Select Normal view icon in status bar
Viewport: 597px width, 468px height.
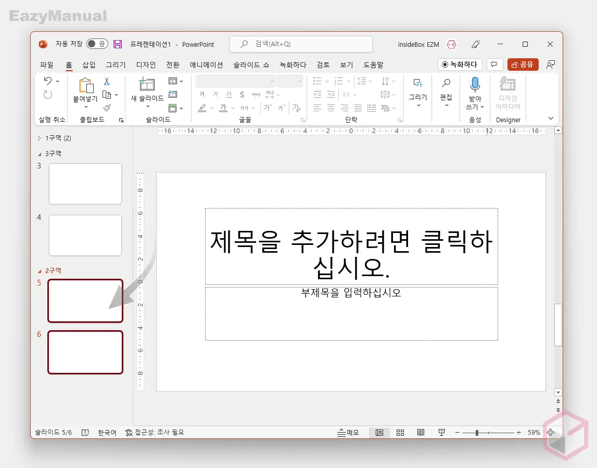click(x=379, y=433)
